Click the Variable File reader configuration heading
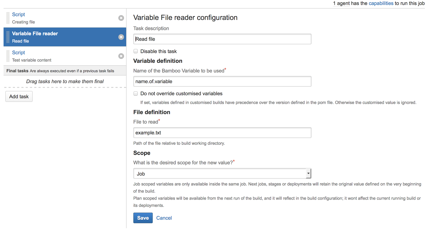Image resolution: width=427 pixels, height=235 pixels. pos(185,17)
